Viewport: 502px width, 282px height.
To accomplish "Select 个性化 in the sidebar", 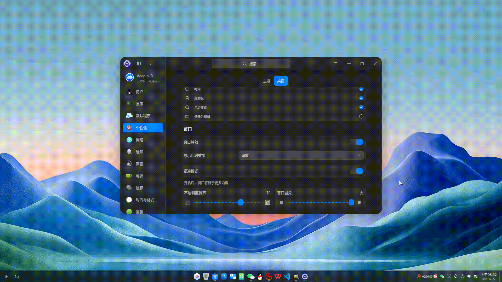I will coord(143,128).
